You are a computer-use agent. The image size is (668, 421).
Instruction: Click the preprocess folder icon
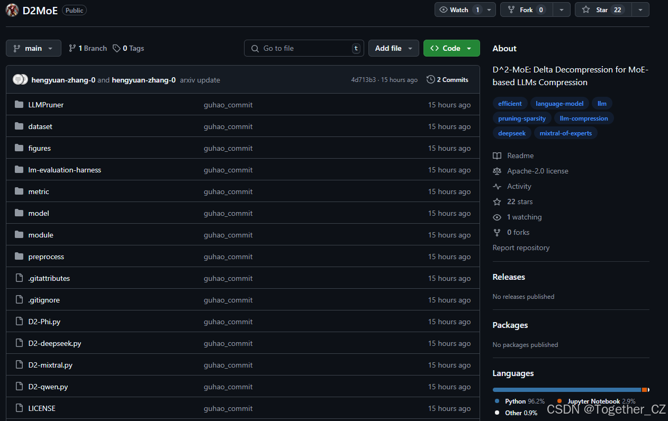(19, 257)
